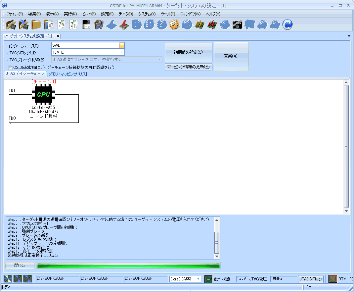The width and height of the screenshot is (354, 292).
Task: Click the camera snapshot toolbar icon
Action: pos(237,24)
